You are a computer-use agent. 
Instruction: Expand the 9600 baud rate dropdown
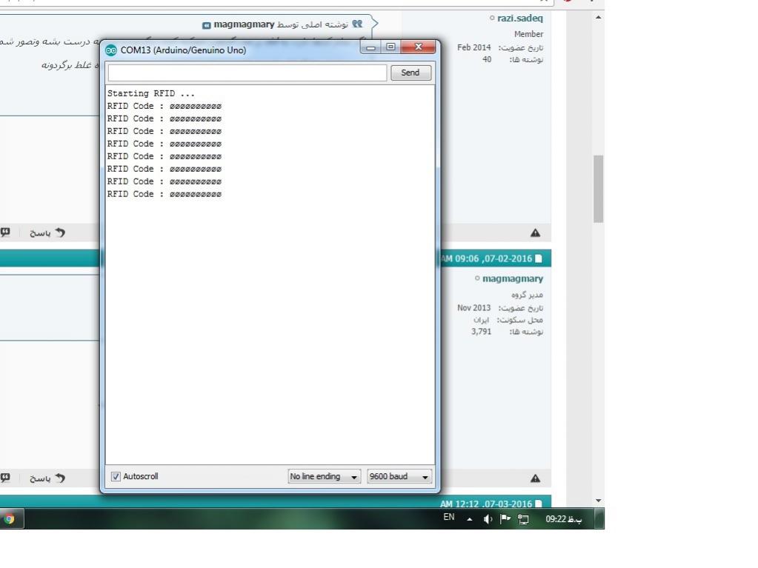coord(399,476)
